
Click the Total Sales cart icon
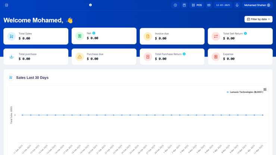12,36
